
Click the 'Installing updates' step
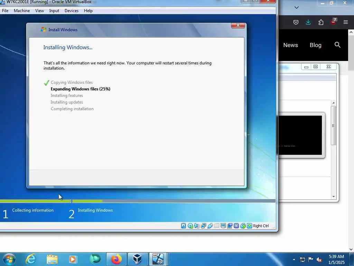click(x=67, y=102)
